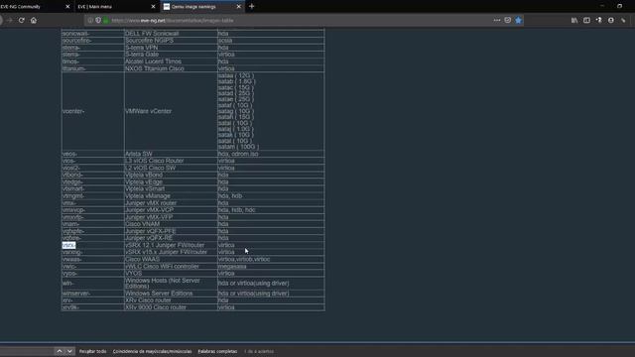Click the forward navigation arrow
Screen dimensions: 635x357
point(9,20)
